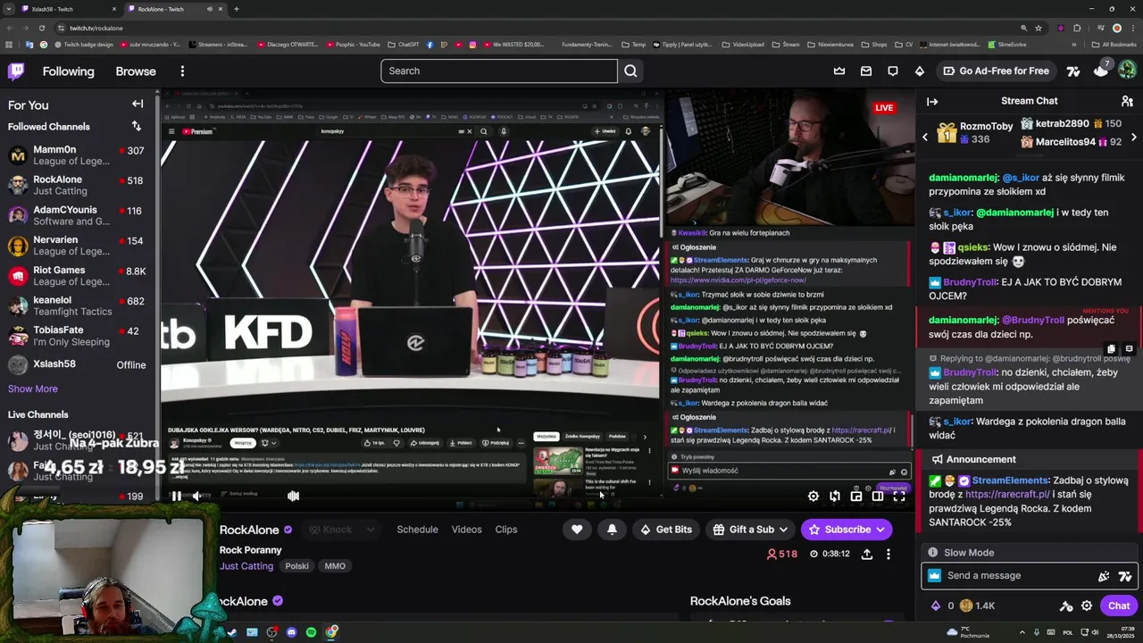Open the stream more-options vertical dots
Screen dimensions: 1143x643
pos(888,555)
